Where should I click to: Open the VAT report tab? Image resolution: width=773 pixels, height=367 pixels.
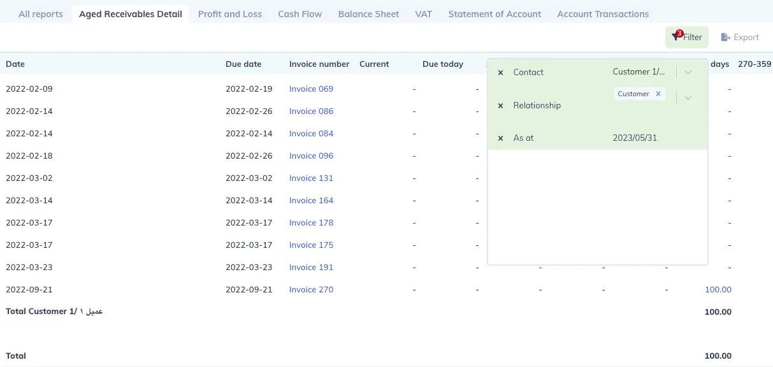[424, 14]
